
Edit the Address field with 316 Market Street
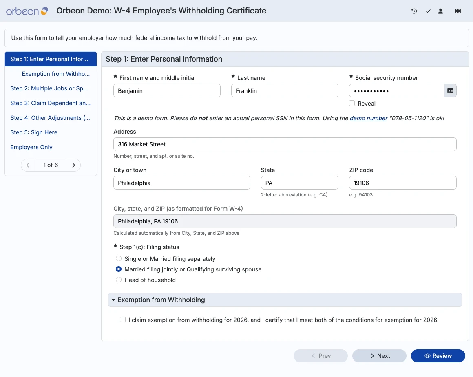click(x=285, y=144)
